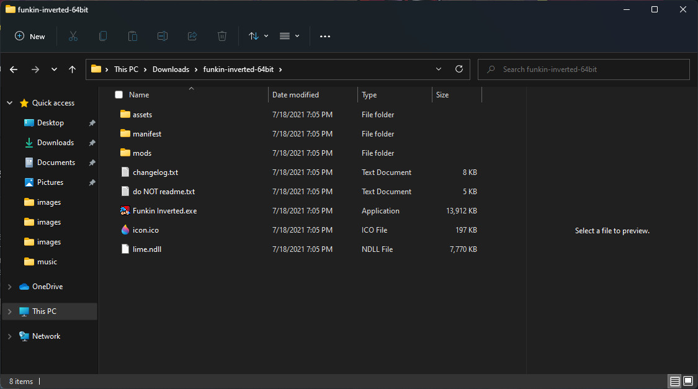Collapse the Quick access section
This screenshot has height=389, width=698.
(9, 103)
